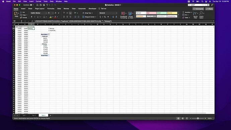Click the Merge & Center icon

83,17
